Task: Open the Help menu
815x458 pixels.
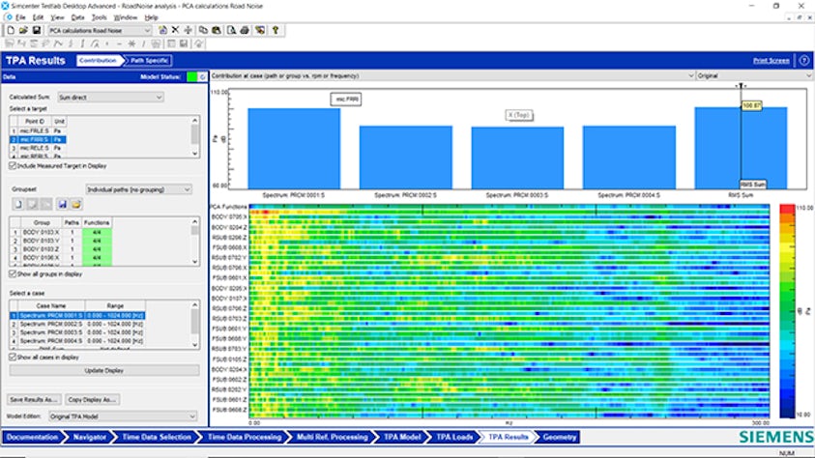Action: pyautogui.click(x=151, y=17)
